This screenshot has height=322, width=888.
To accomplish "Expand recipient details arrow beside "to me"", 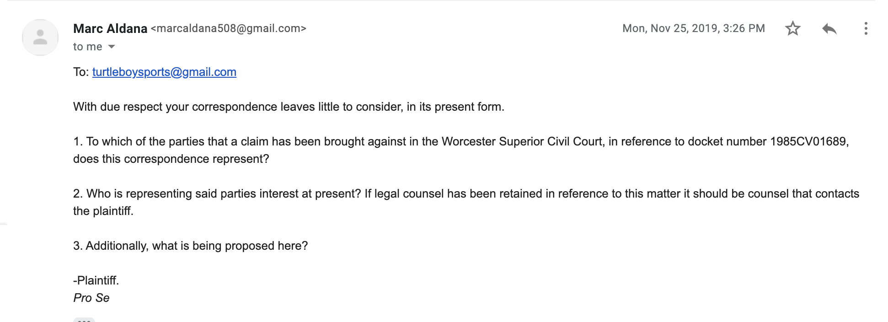I will click(x=112, y=47).
